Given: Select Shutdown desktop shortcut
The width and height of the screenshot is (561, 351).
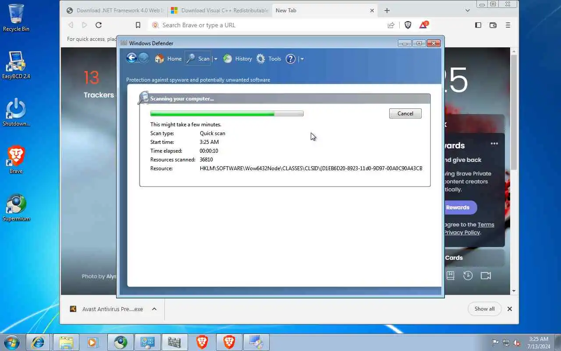Looking at the screenshot, I should click(16, 112).
